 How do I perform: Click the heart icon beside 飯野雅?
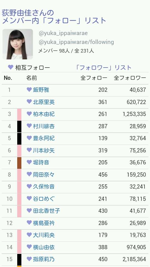(29, 89)
